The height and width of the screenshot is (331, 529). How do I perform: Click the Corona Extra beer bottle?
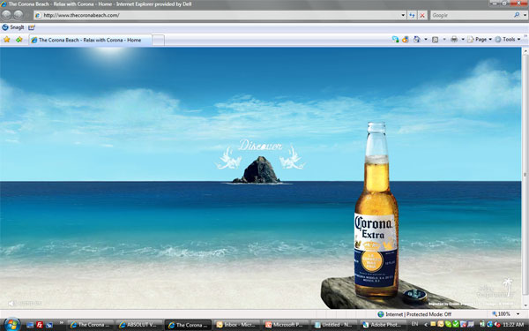click(x=376, y=209)
